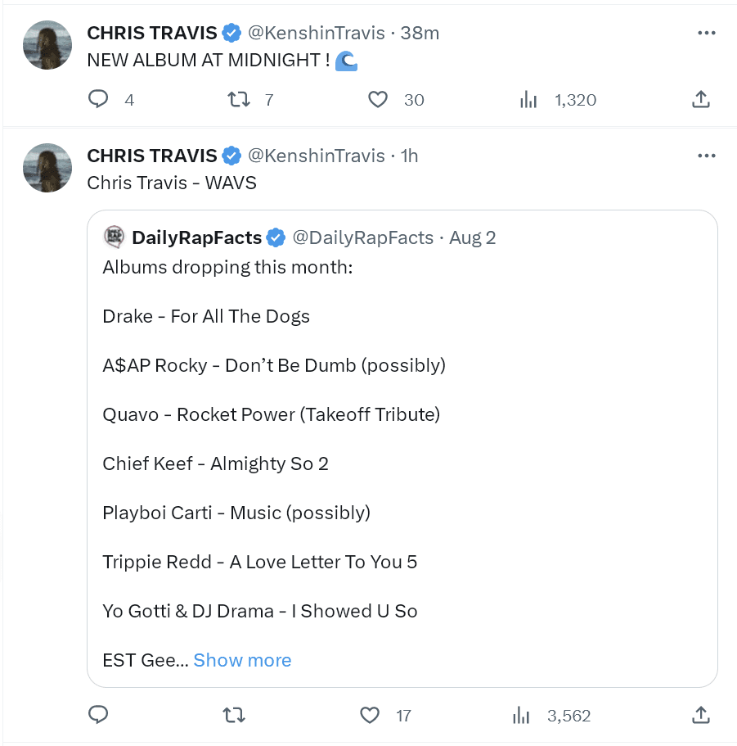This screenshot has height=746, width=737.
Task: Share the Chris Travis - WAVS tweet
Action: 700,715
